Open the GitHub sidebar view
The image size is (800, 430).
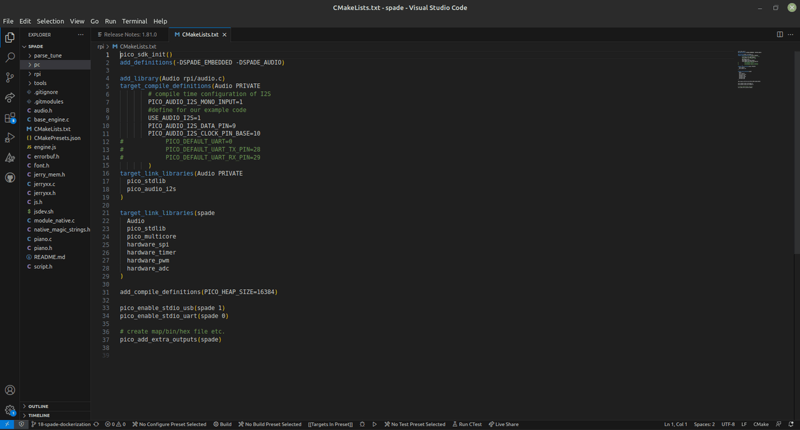click(10, 177)
